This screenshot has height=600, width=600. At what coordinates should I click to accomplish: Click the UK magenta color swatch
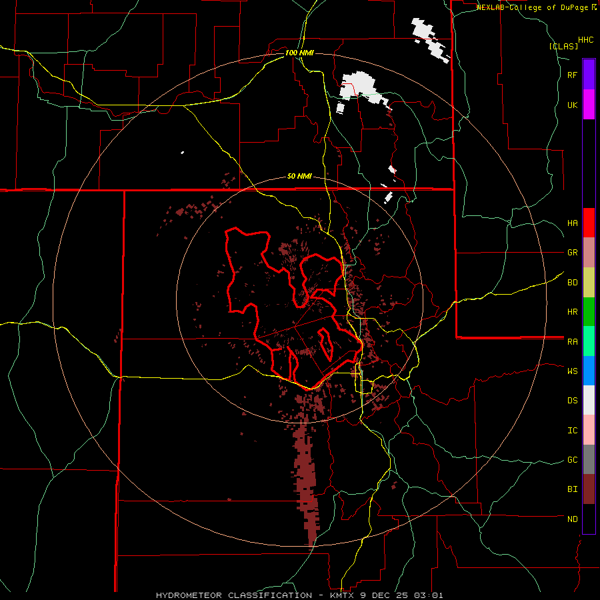(x=589, y=104)
